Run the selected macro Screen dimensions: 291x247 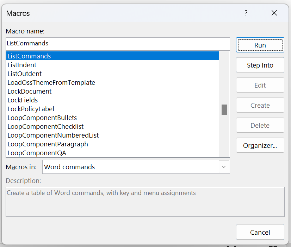[260, 45]
